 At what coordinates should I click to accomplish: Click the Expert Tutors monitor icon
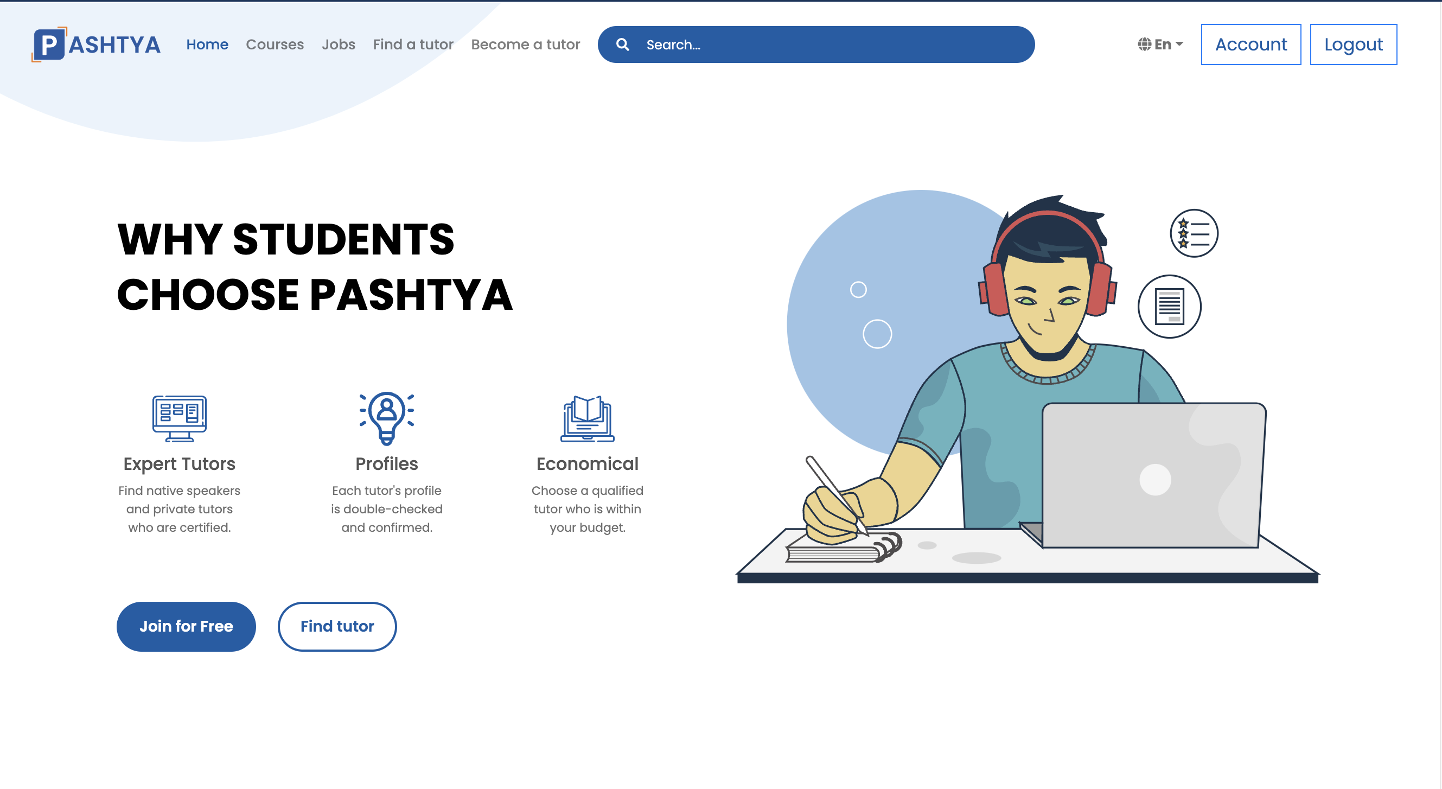tap(179, 418)
